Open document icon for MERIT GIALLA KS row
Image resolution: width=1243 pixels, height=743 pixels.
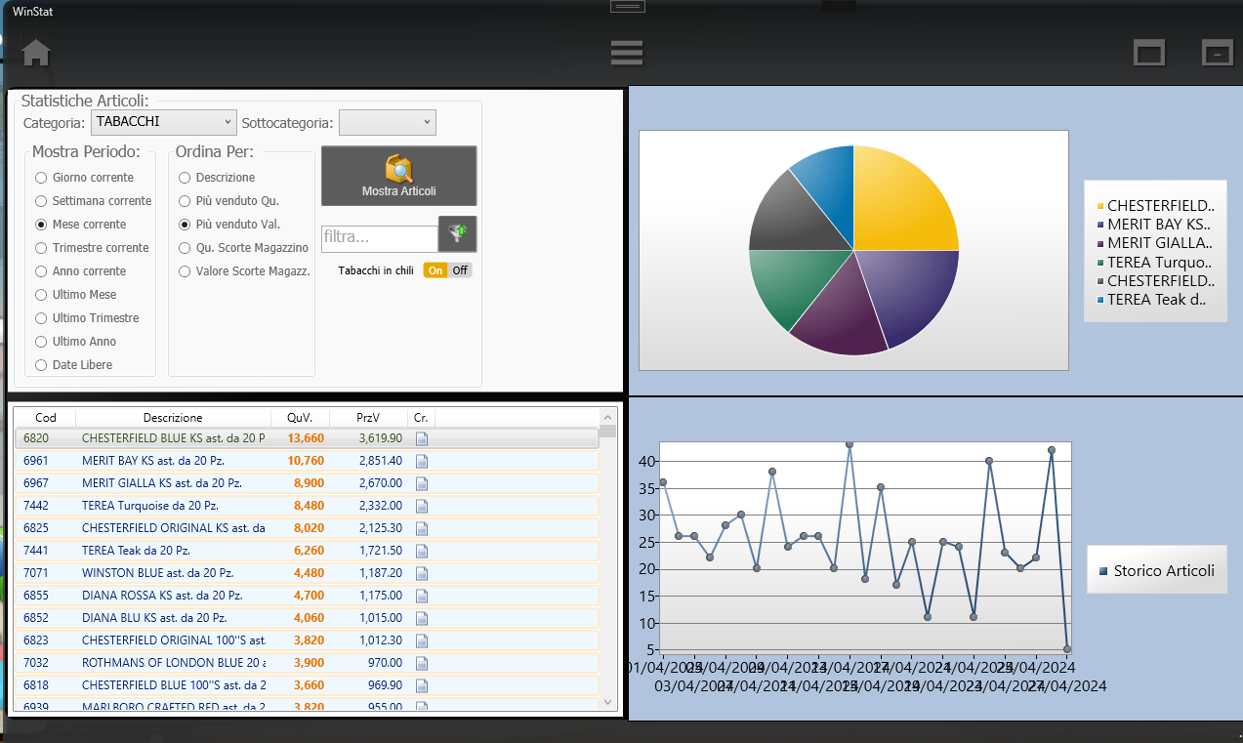pos(422,483)
